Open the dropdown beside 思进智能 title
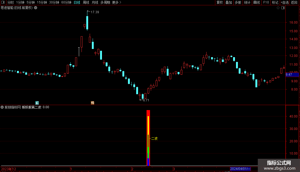Image resolution: width=300 pixels, height=172 pixels. 36,8
